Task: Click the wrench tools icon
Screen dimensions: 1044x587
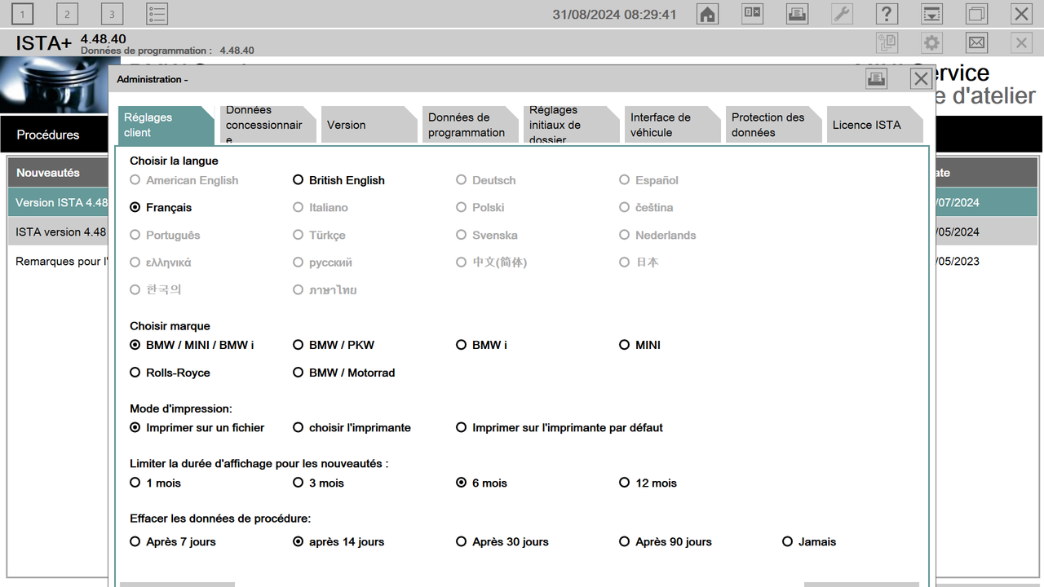Action: [x=842, y=14]
